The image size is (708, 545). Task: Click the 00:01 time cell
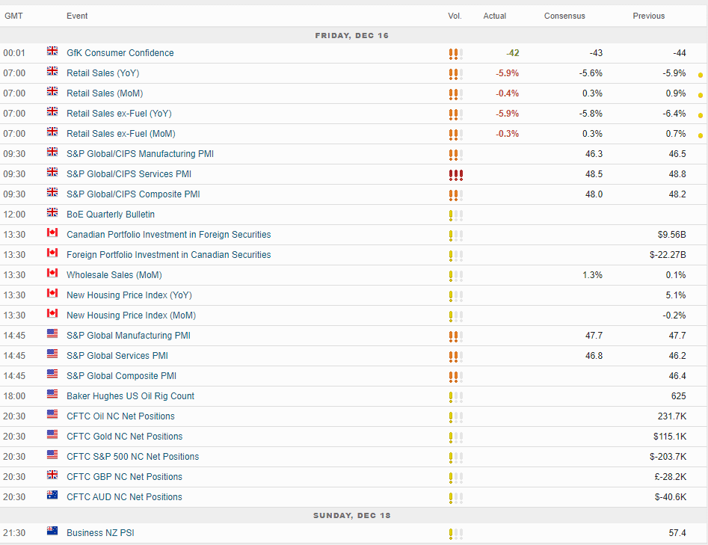coord(14,53)
